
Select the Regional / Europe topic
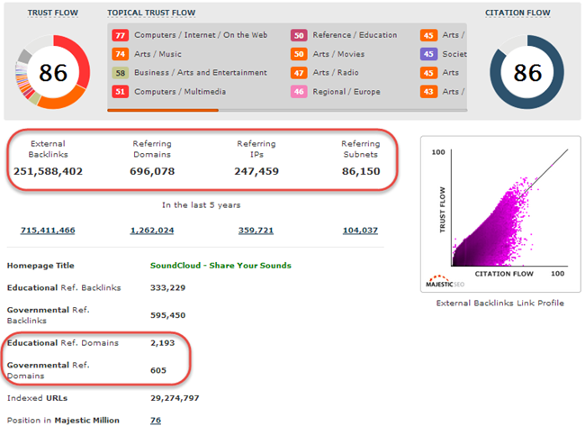point(346,92)
